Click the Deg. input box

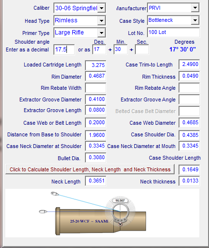tap(99, 50)
